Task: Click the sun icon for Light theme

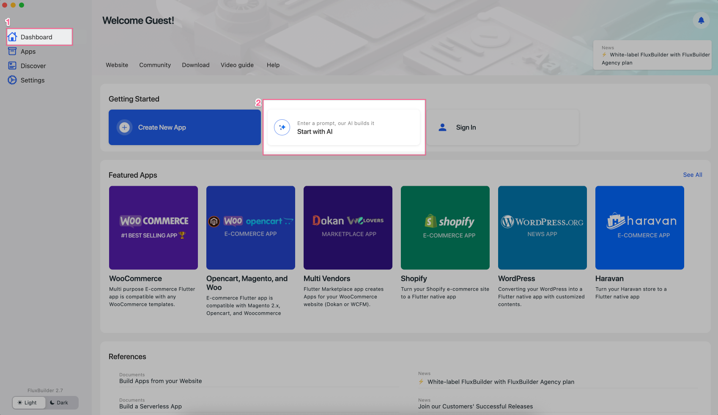Action: [19, 403]
